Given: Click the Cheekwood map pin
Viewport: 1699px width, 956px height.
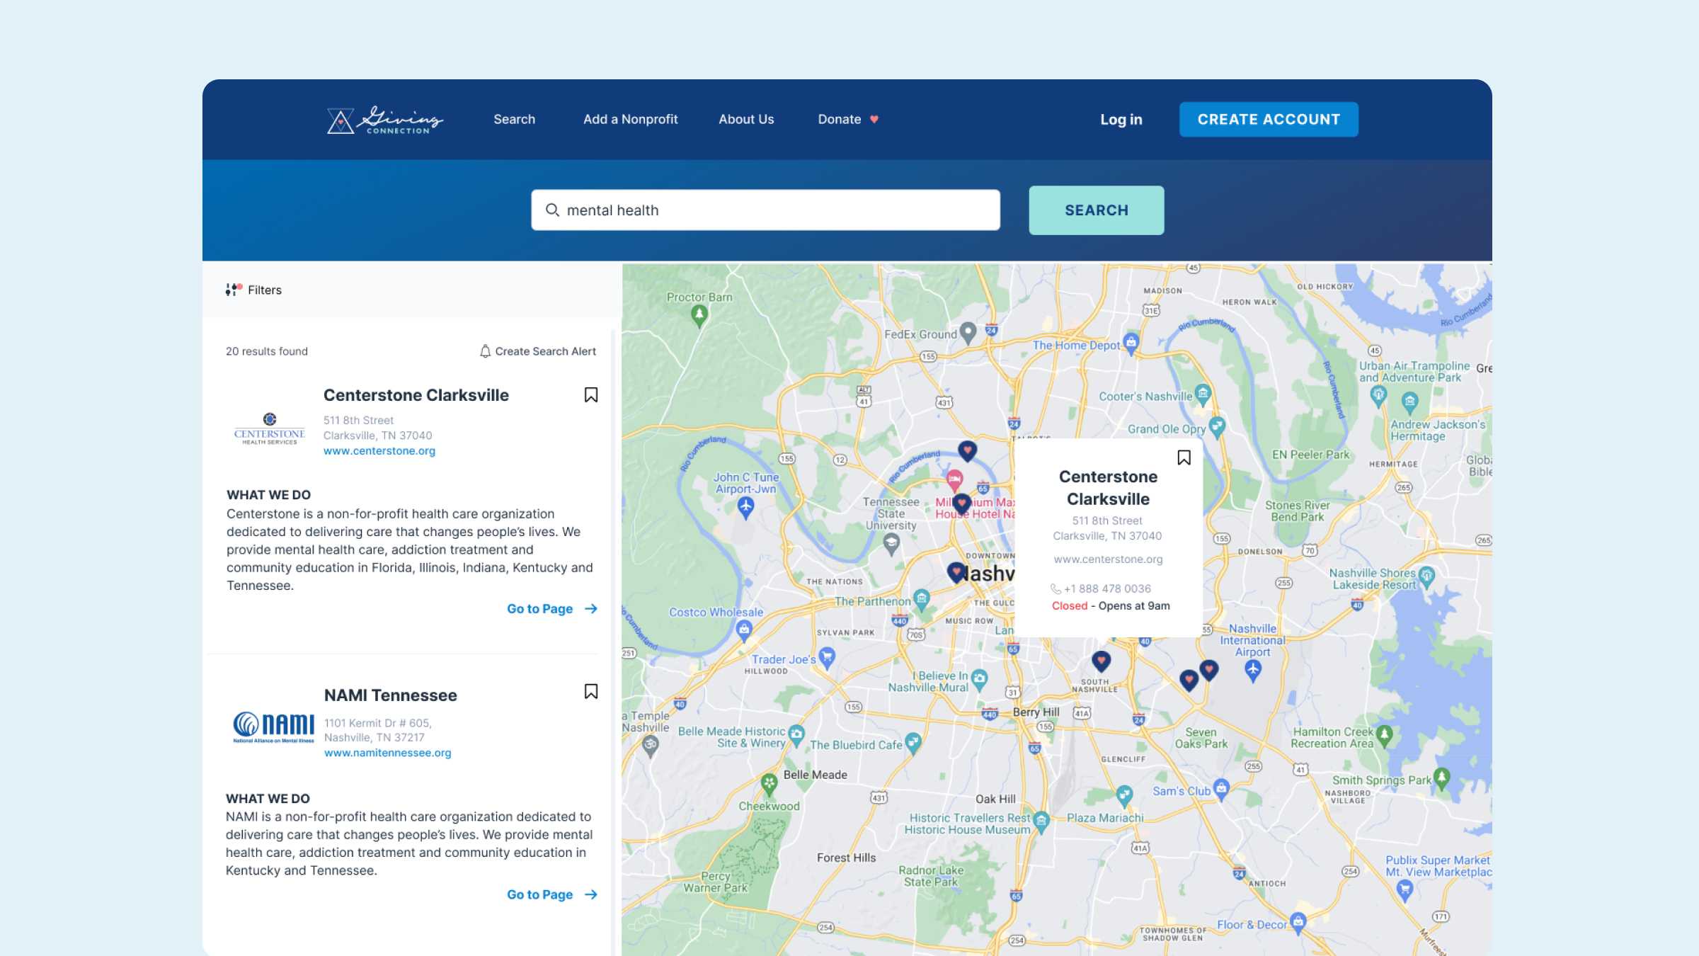Looking at the screenshot, I should coord(770,784).
